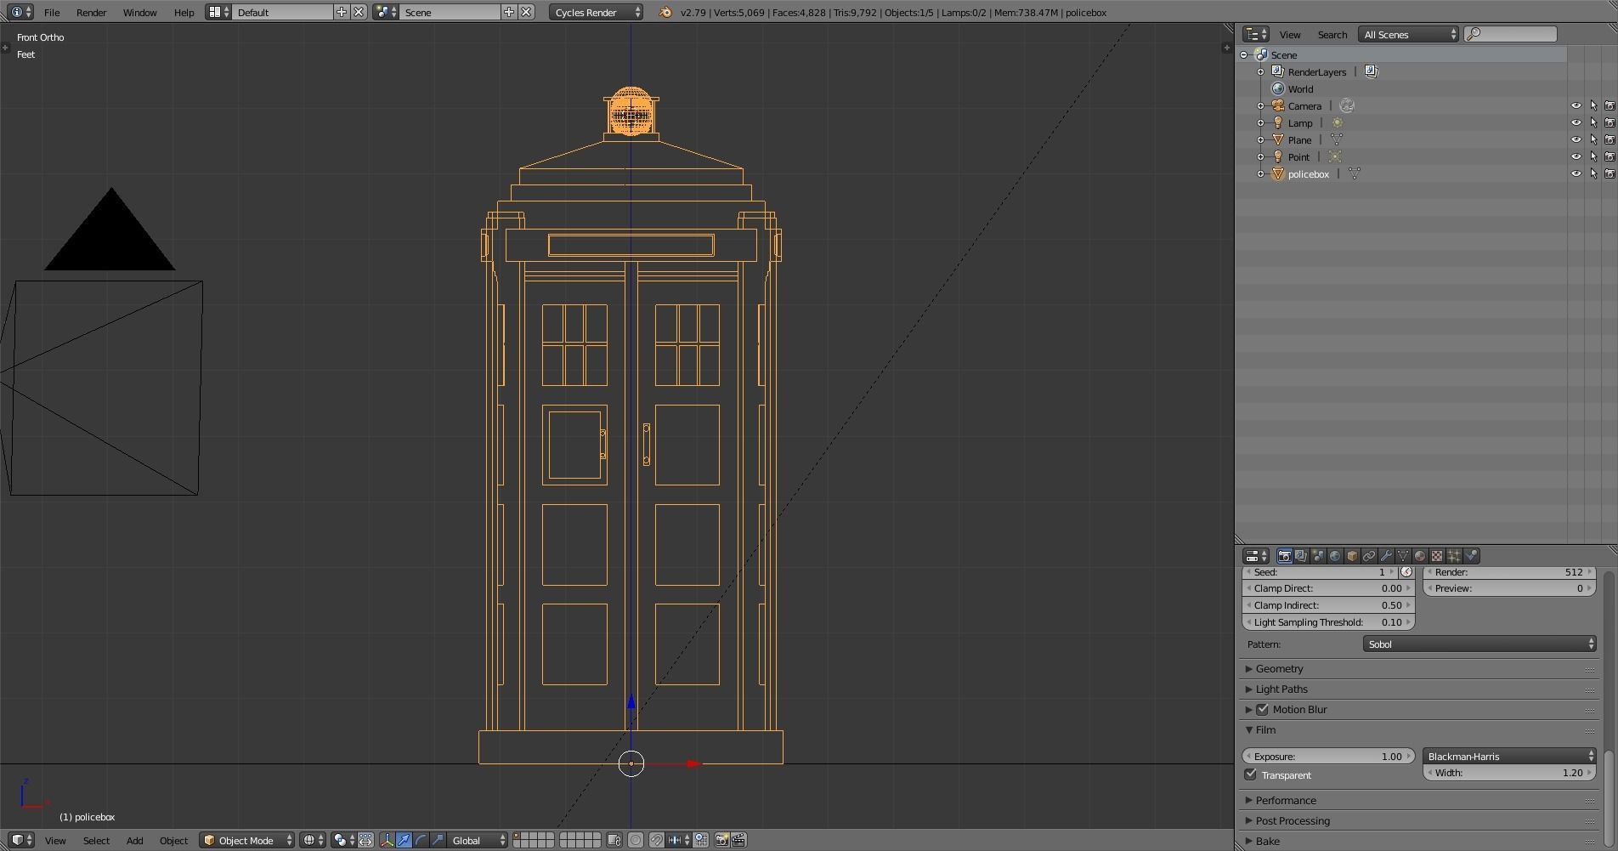
Task: Open the outliner View menu
Action: tap(1290, 34)
